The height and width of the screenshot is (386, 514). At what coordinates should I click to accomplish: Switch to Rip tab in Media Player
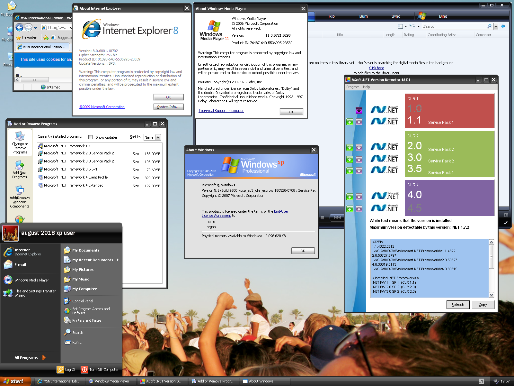point(332,16)
